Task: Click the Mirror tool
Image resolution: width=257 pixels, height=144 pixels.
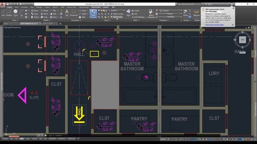Action: pos(45,14)
